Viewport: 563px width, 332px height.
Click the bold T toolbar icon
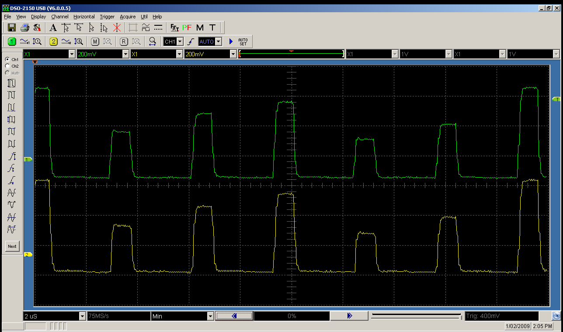212,28
